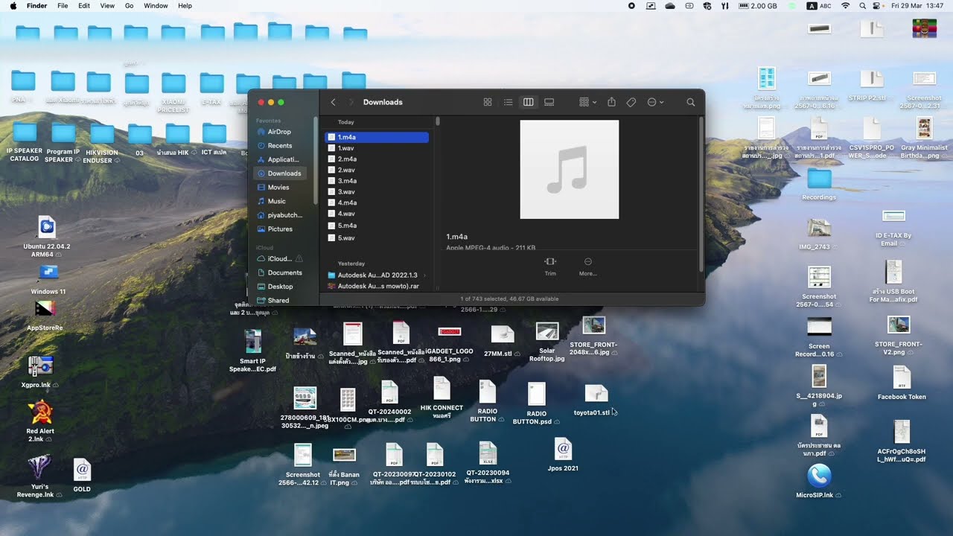
Task: Select the Autodesk .rar archive file
Action: point(377,286)
